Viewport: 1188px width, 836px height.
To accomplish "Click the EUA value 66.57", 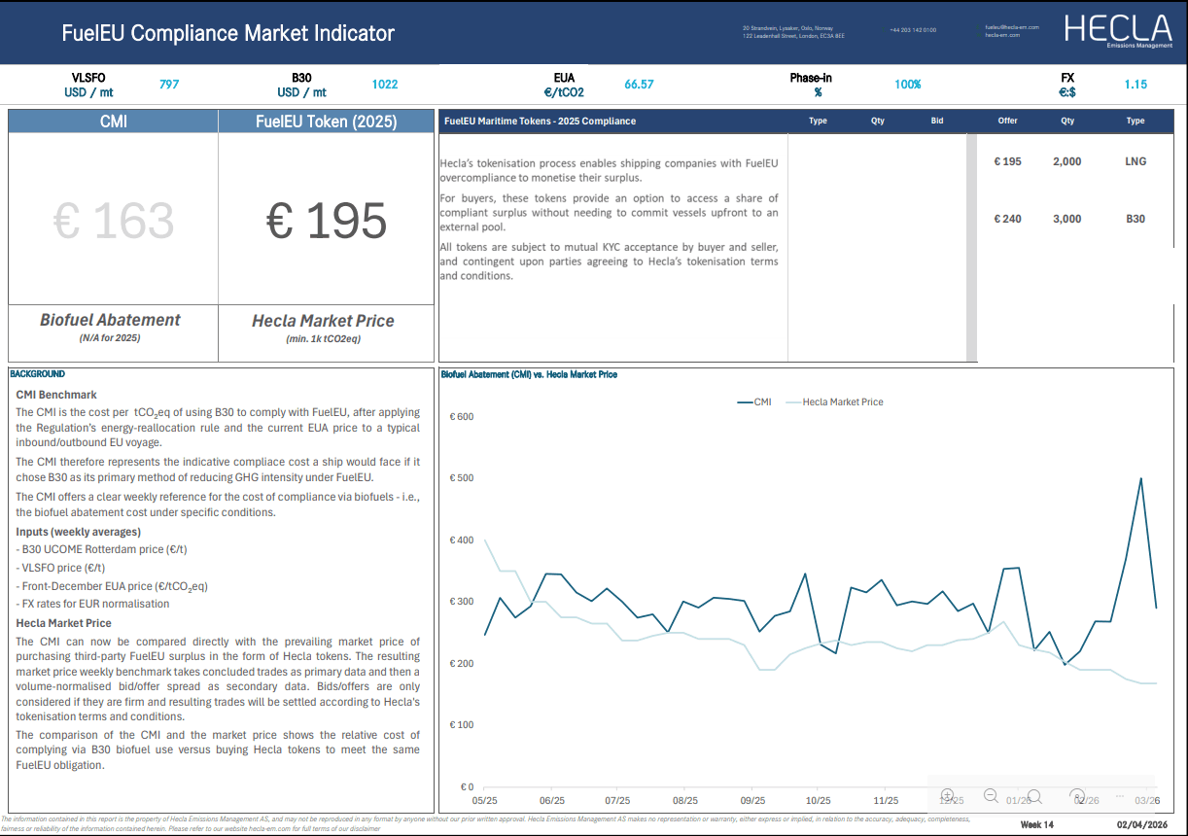I will tap(639, 85).
